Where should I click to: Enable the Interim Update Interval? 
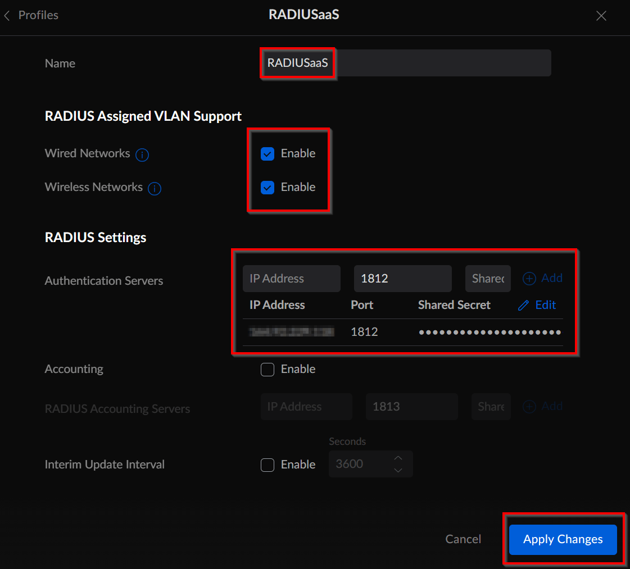pos(268,465)
